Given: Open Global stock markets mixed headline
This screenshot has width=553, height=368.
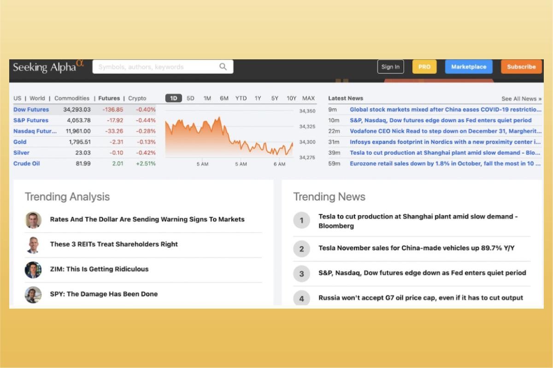Looking at the screenshot, I should (x=446, y=110).
